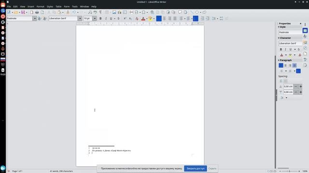Click the word count in the status bar
This screenshot has height=173, width=309.
tap(61, 171)
